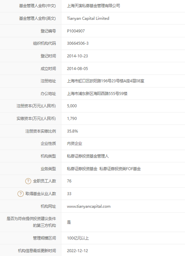Click the label 实缴资本(万元)(人民币)
The image size is (185, 256).
coord(36,119)
